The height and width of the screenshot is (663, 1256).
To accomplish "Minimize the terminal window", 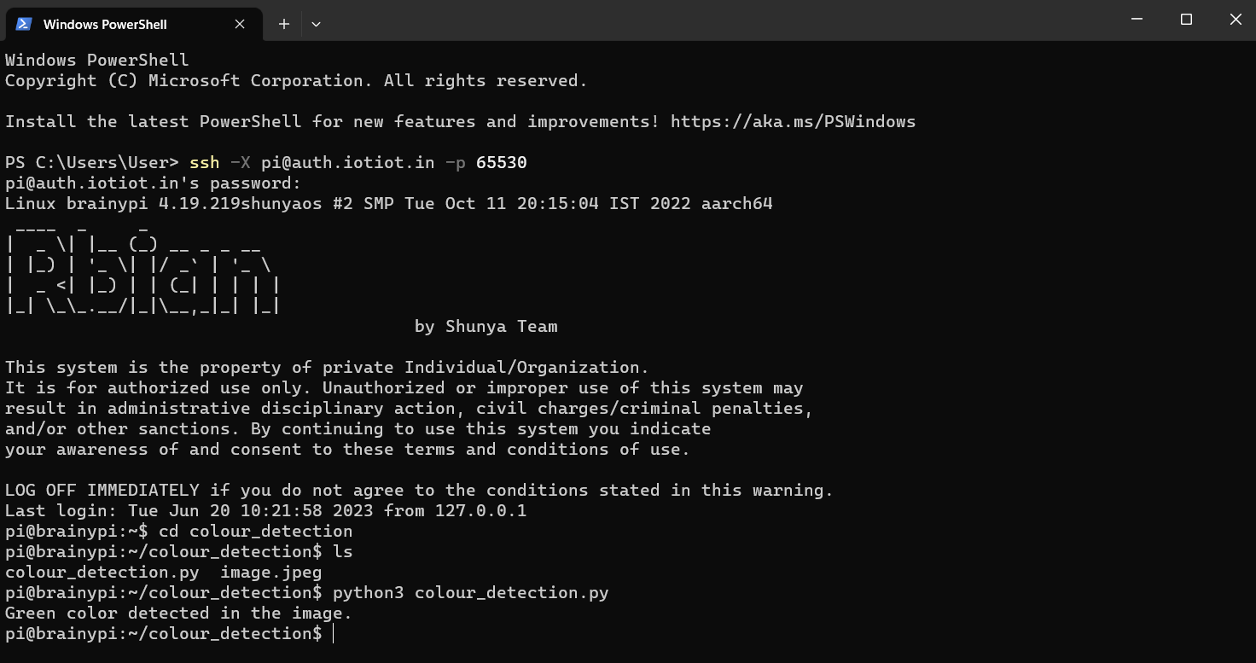I will point(1137,20).
